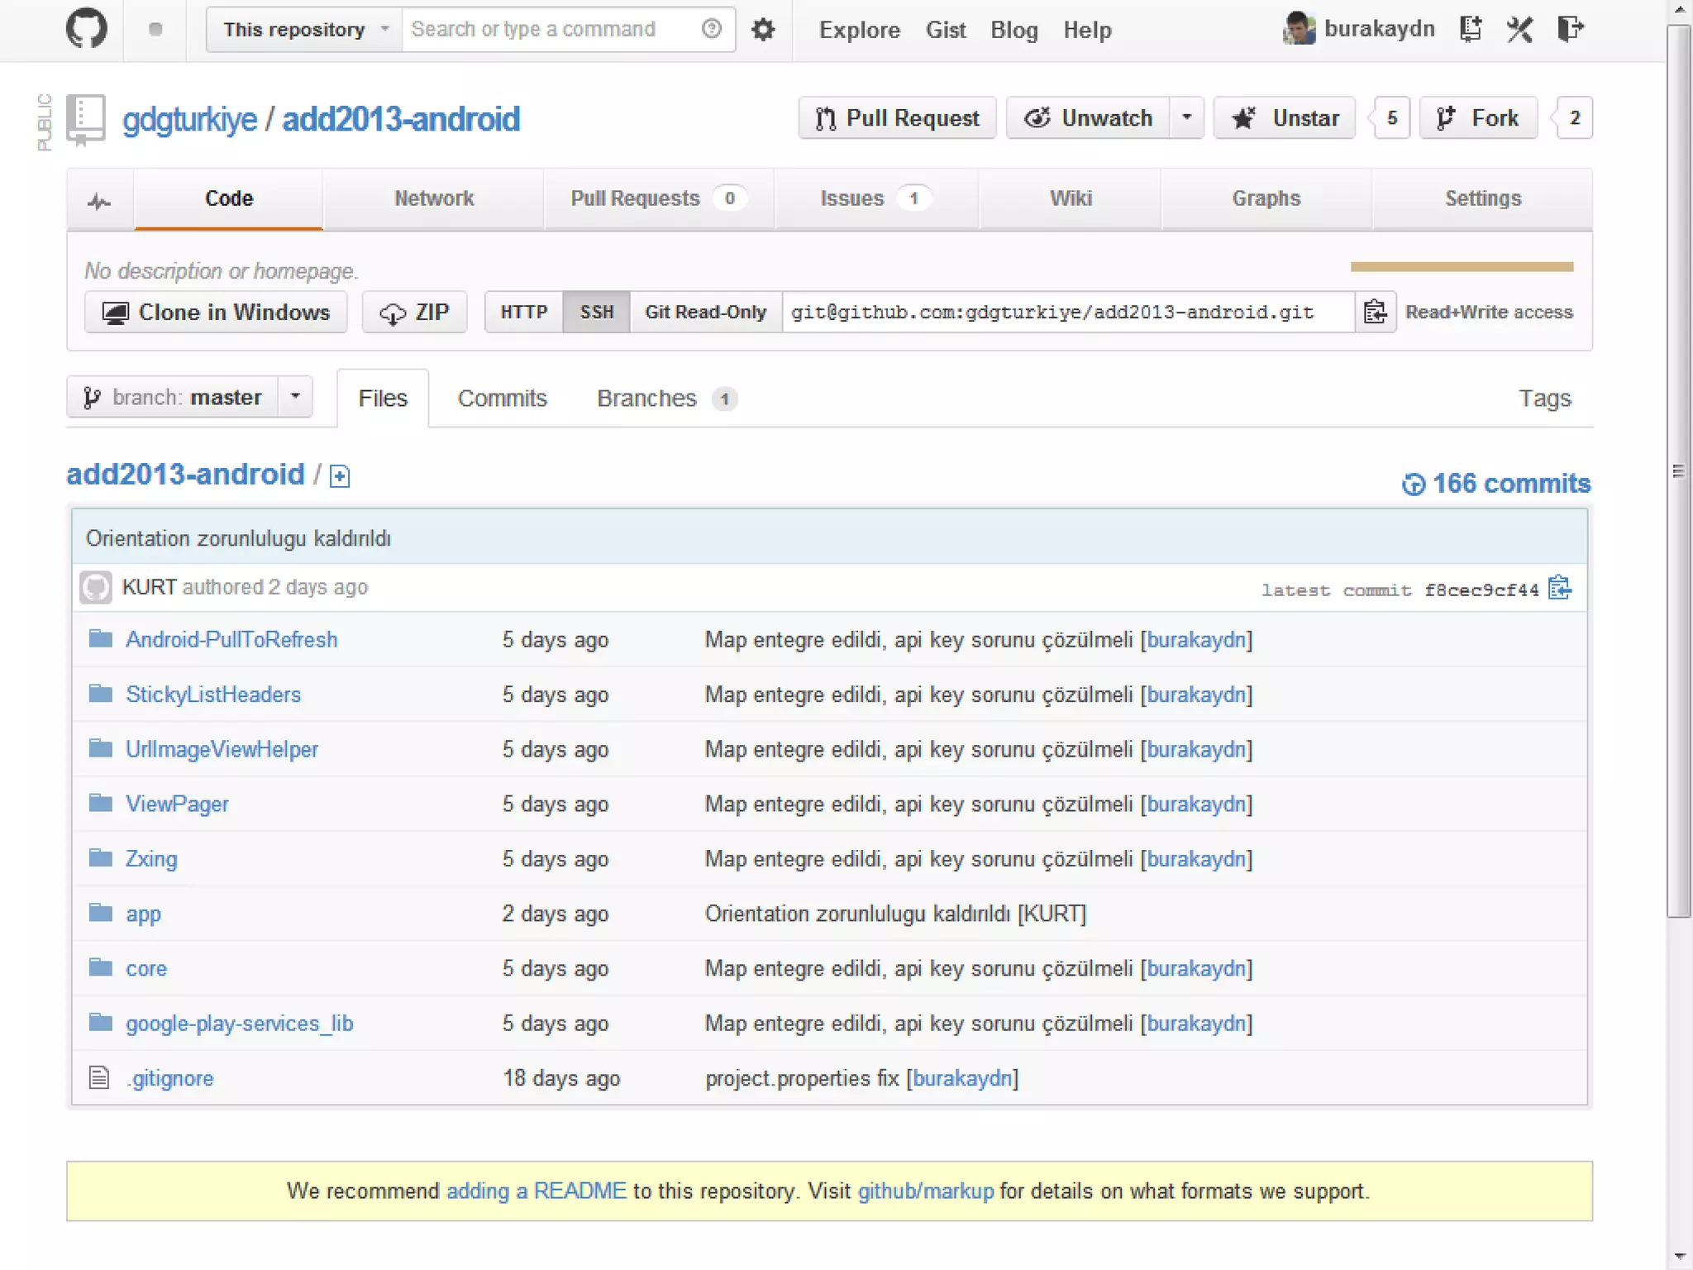
Task: Open the pulse activity tab icon
Action: coord(99,200)
